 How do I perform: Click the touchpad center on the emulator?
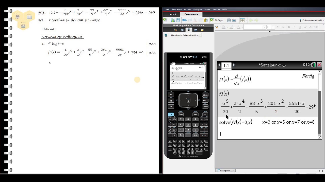point(188,100)
